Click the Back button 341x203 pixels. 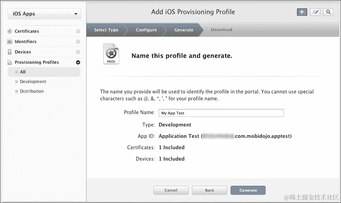pyautogui.click(x=210, y=190)
